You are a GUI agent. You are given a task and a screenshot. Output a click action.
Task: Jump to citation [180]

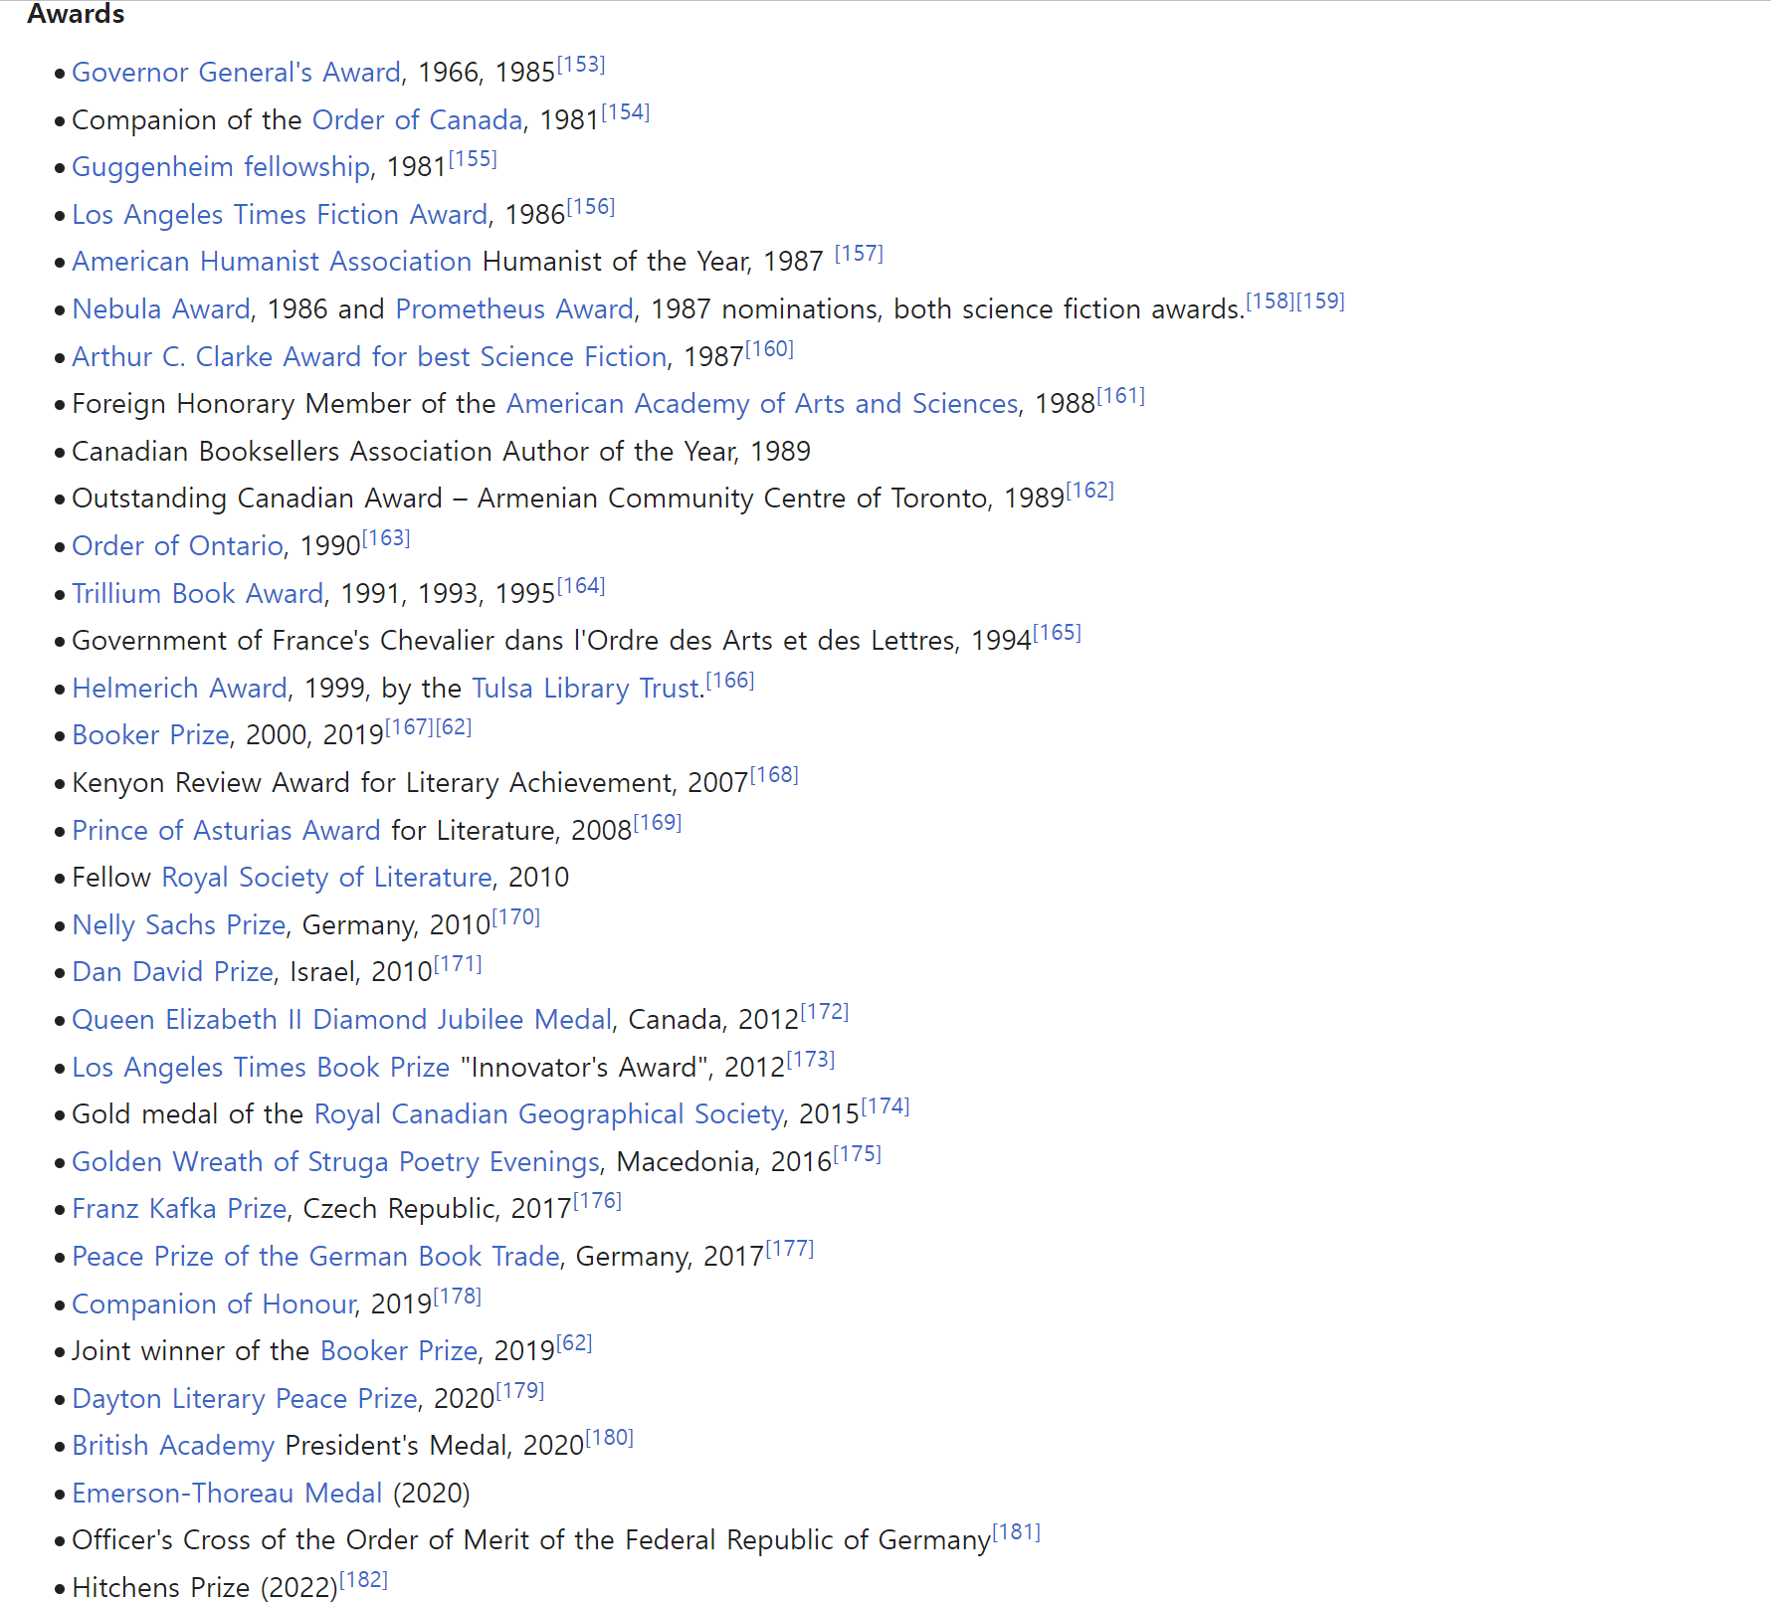[610, 1438]
